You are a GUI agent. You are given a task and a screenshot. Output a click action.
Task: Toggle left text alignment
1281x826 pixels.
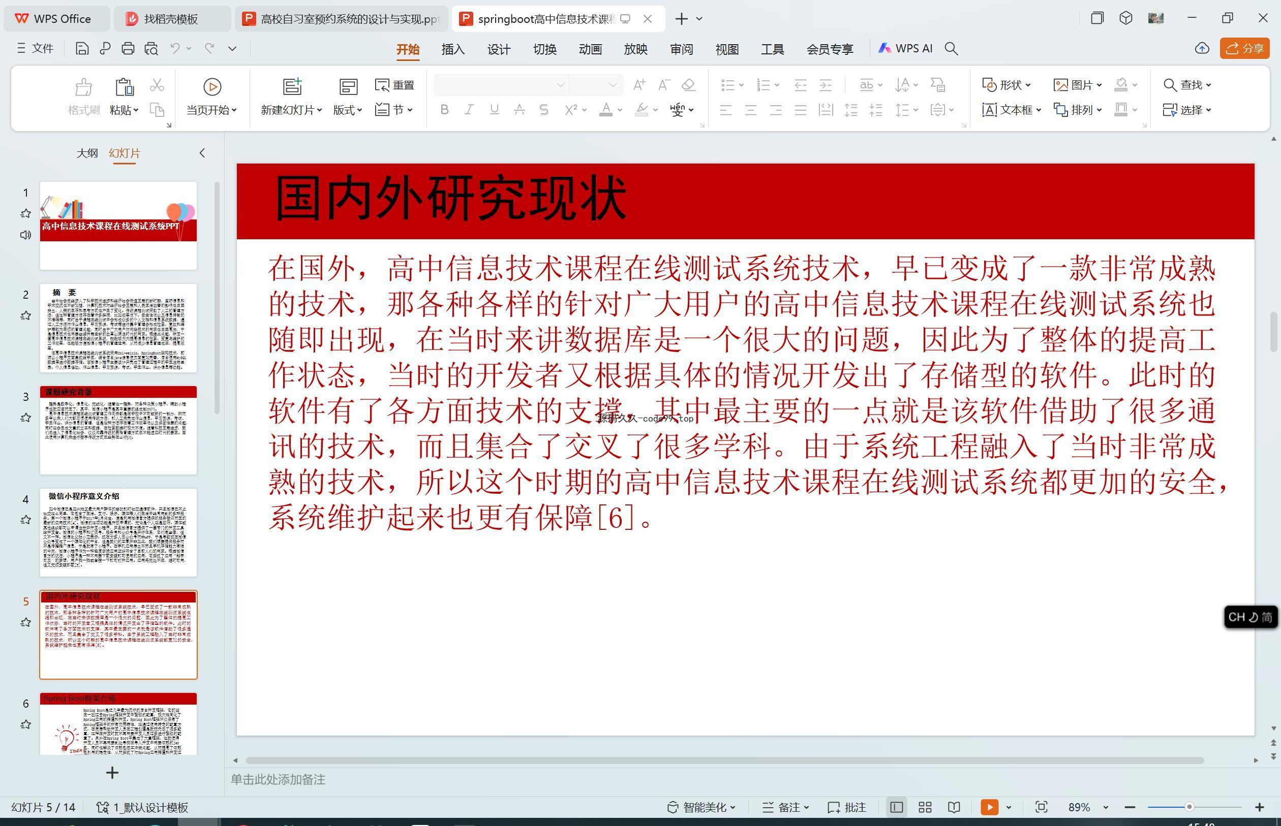pos(725,111)
